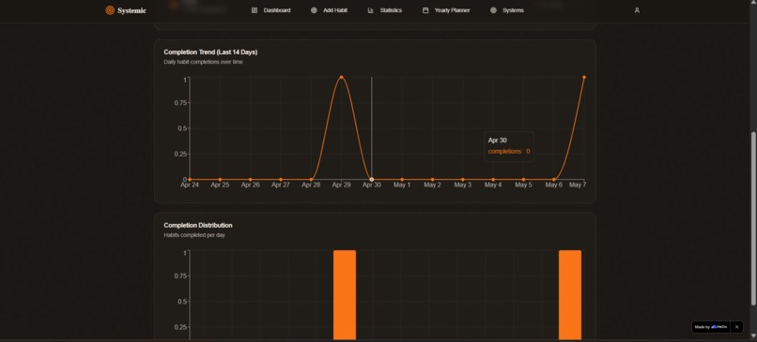Image resolution: width=757 pixels, height=342 pixels.
Task: Open the Dashboard page
Action: tap(277, 10)
